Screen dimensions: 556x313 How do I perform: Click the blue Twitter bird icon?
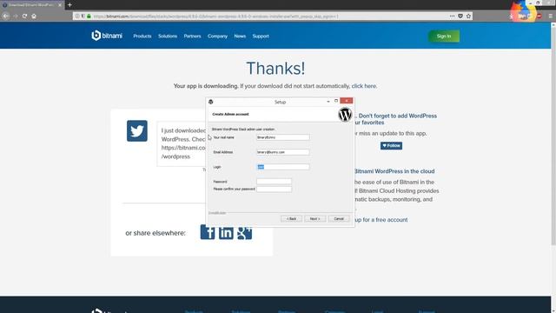tap(137, 131)
